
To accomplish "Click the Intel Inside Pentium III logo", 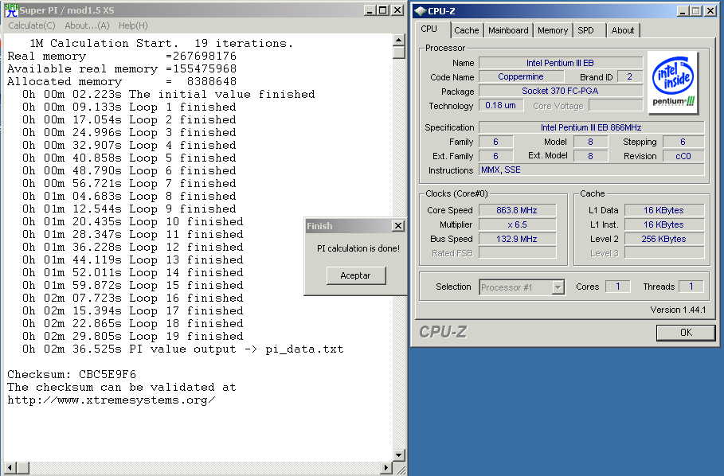I will 673,83.
